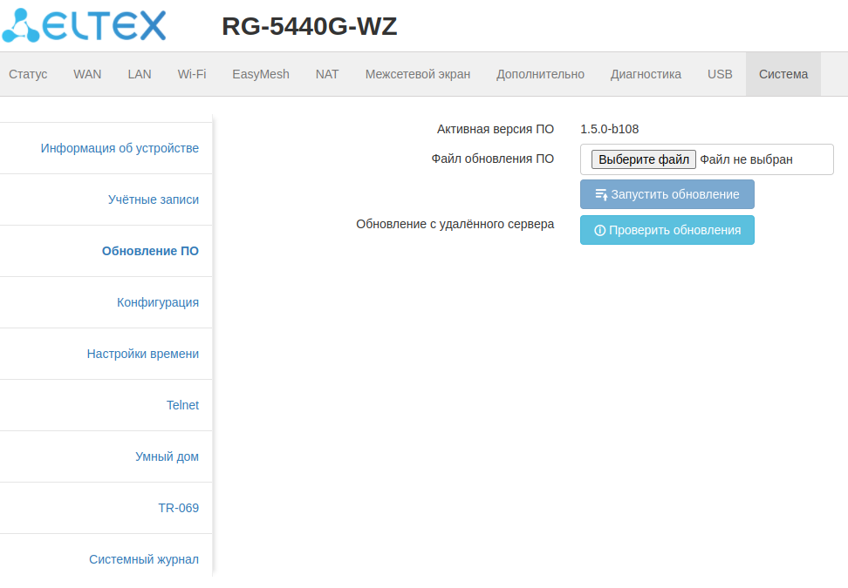Switch to Дополнительно tab
This screenshot has height=588, width=848.
click(x=540, y=75)
